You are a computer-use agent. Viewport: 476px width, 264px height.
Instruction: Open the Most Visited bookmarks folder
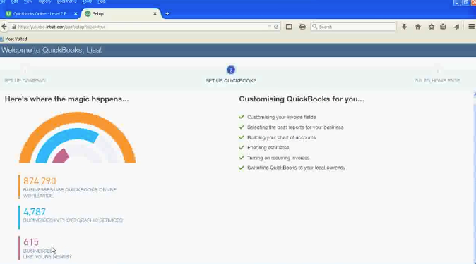tap(14, 39)
